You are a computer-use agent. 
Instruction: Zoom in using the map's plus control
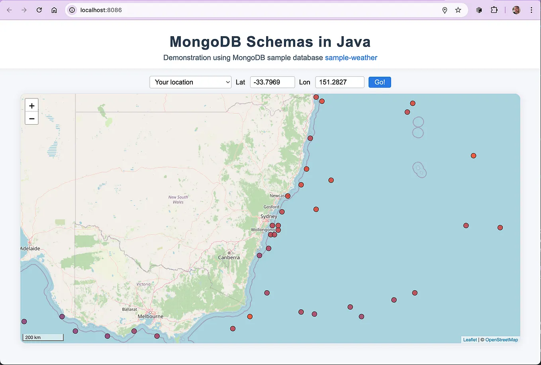coord(31,105)
